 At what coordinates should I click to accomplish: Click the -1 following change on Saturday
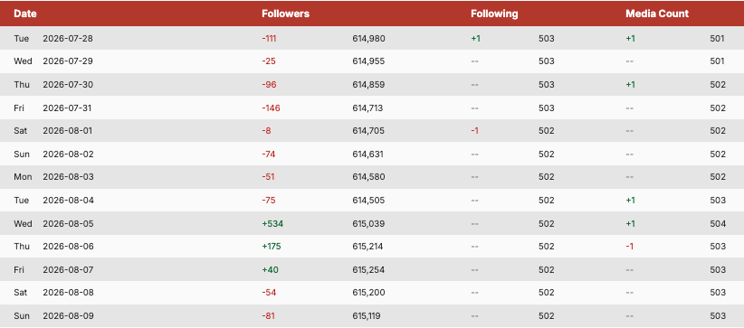click(x=474, y=131)
